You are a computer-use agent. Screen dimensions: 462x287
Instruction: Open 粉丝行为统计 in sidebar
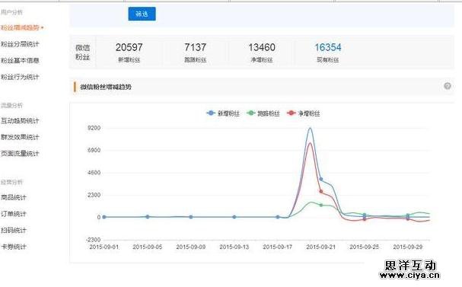[x=20, y=77]
